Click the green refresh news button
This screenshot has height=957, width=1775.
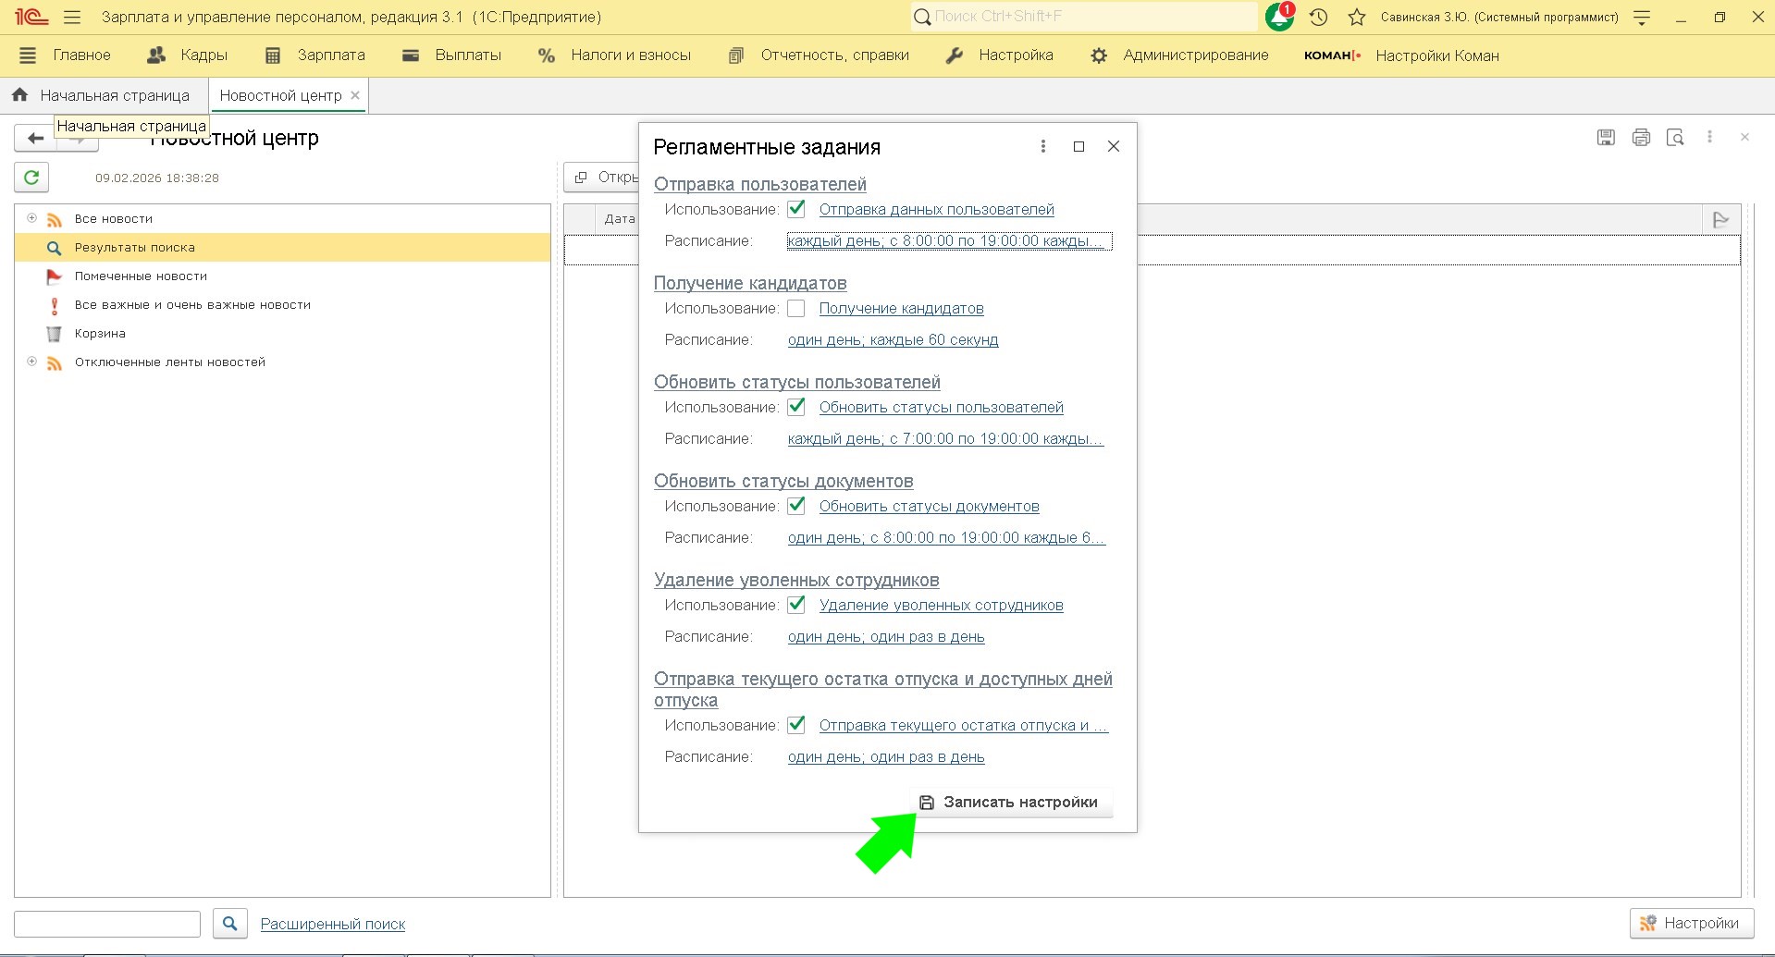click(x=31, y=178)
